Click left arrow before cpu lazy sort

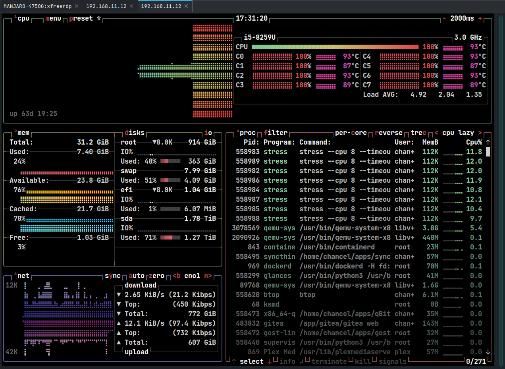pyautogui.click(x=436, y=133)
